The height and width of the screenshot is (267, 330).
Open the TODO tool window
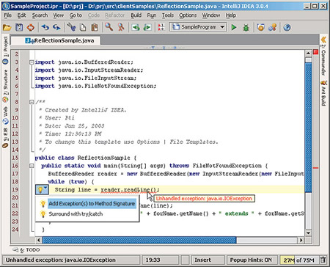[26, 250]
